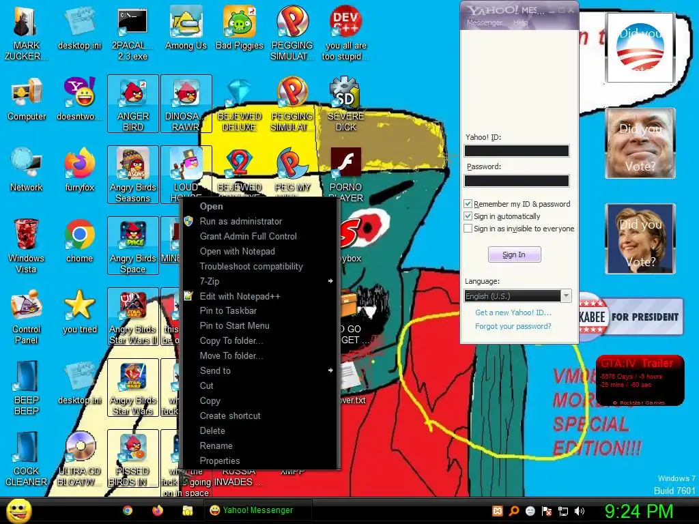Click into the Yahoo! ID field
This screenshot has height=524, width=699.
pyautogui.click(x=517, y=151)
